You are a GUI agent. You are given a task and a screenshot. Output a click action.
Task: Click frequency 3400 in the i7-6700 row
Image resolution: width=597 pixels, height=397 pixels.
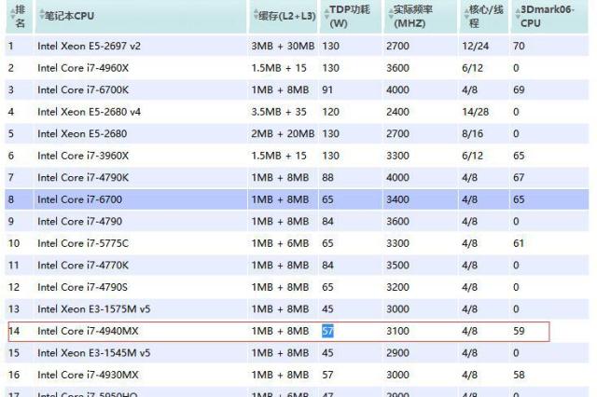point(398,199)
